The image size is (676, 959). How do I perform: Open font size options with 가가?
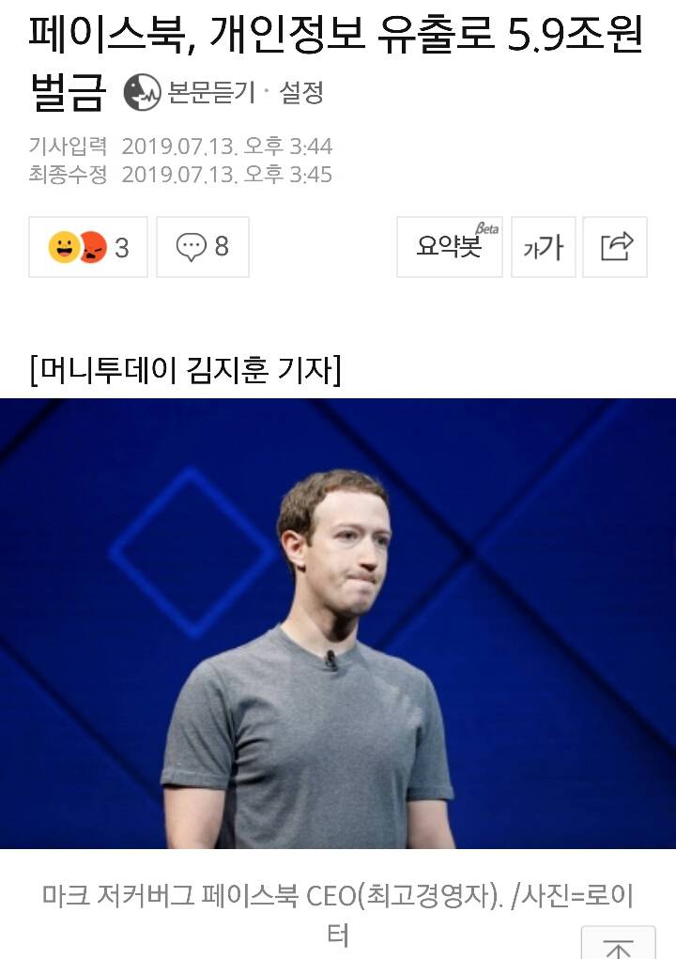544,247
